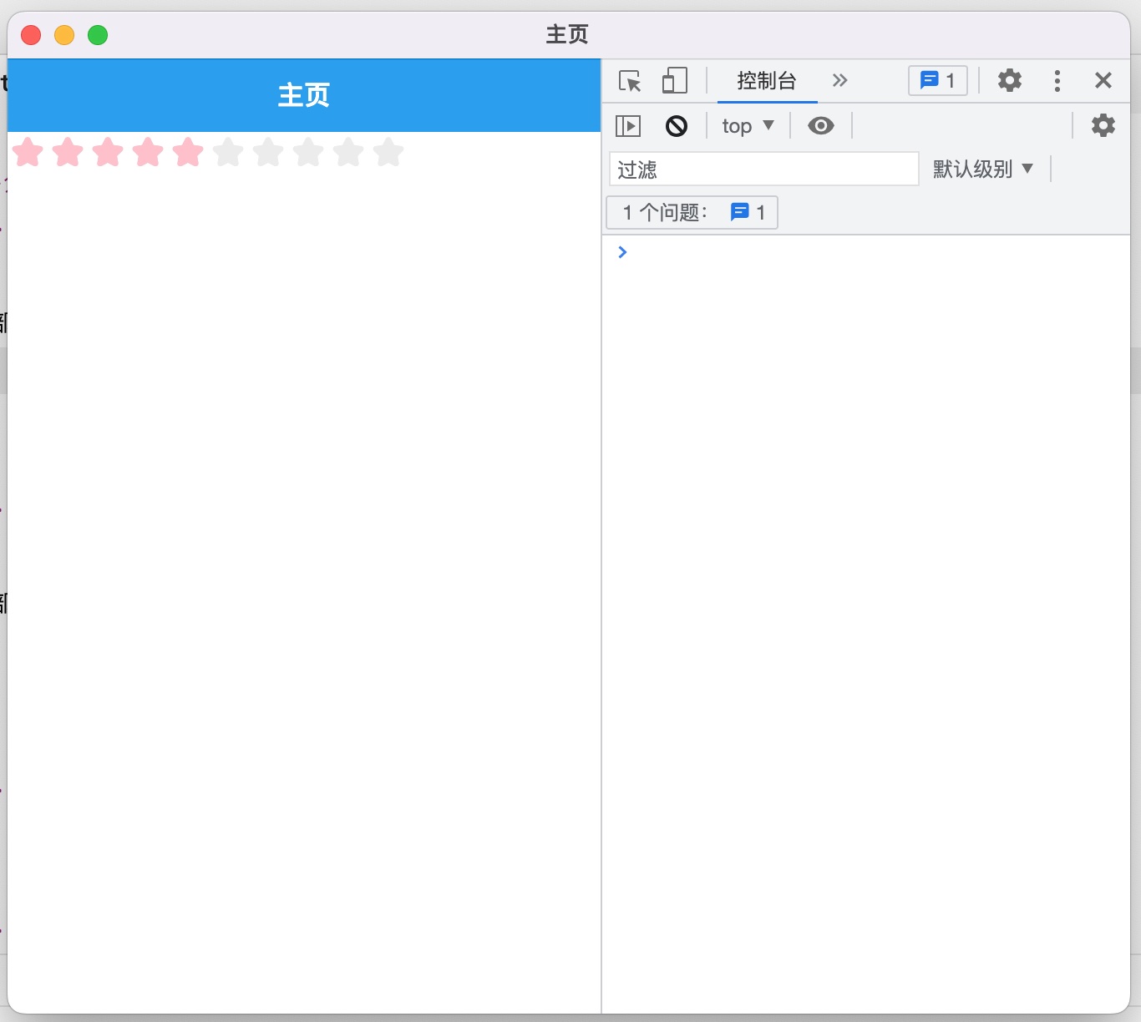This screenshot has width=1141, height=1022.
Task: Toggle the live expression eye icon
Action: tap(821, 126)
